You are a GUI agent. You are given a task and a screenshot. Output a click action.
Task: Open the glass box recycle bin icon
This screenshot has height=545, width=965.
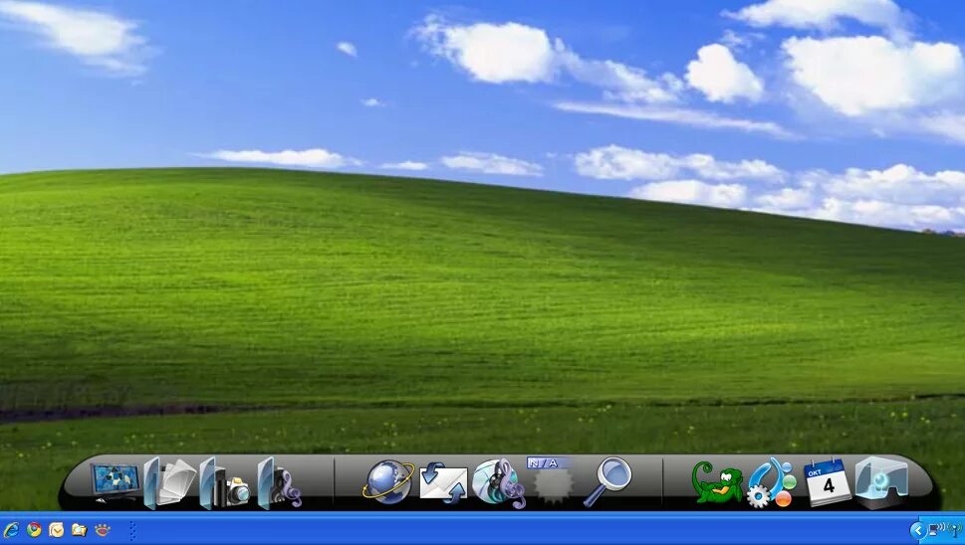click(881, 482)
